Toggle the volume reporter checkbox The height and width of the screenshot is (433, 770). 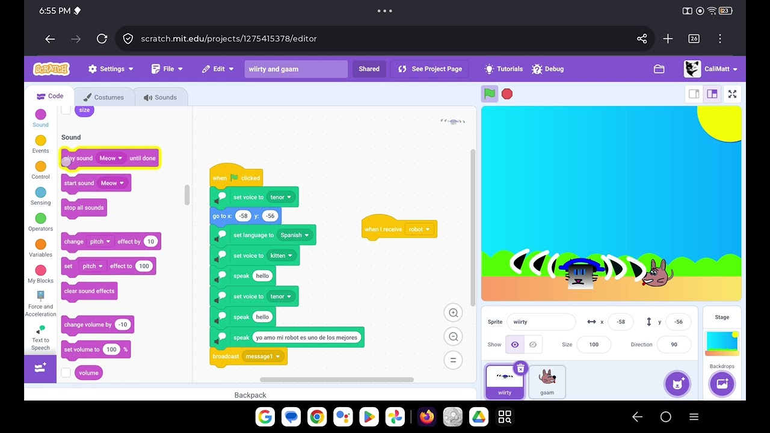66,373
